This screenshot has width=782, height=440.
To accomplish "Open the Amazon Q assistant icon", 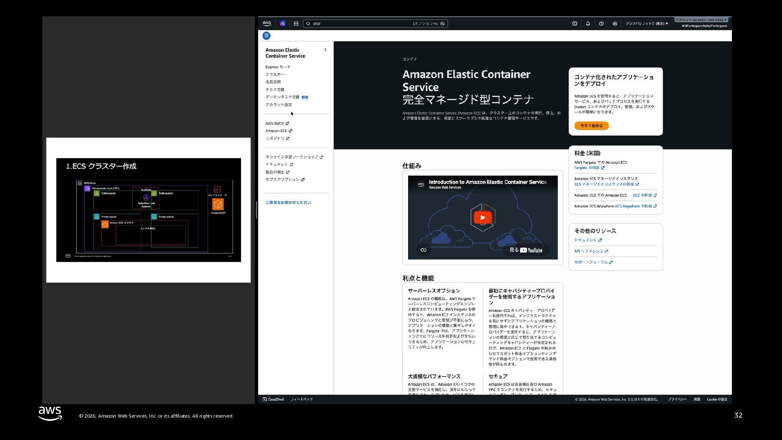I will [283, 24].
